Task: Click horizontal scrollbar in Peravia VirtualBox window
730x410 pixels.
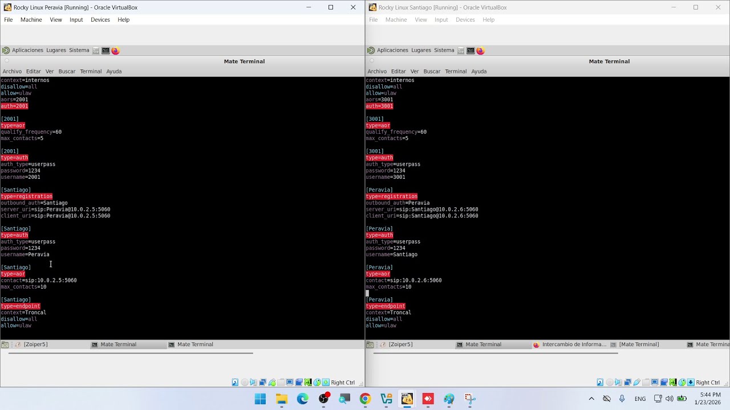Action: [130, 353]
